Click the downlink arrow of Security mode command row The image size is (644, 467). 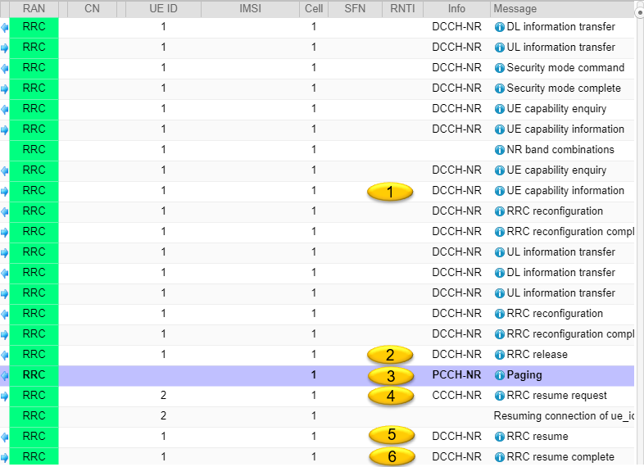click(5, 69)
